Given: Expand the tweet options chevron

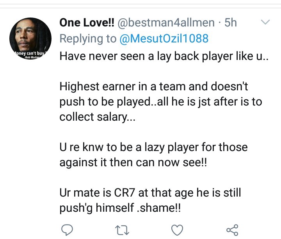Looking at the screenshot, I should coord(265,23).
